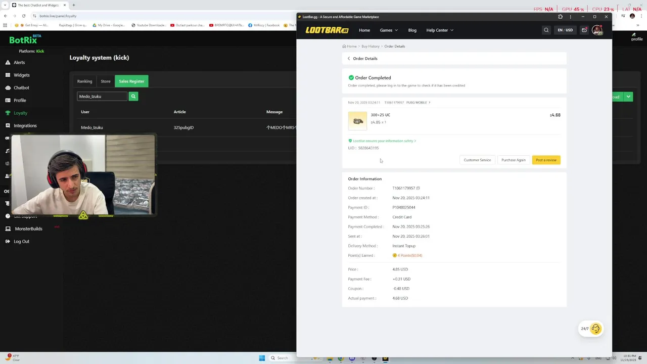The image size is (647, 364).
Task: Open Chatbot in the BotRix sidebar
Action: point(17,87)
